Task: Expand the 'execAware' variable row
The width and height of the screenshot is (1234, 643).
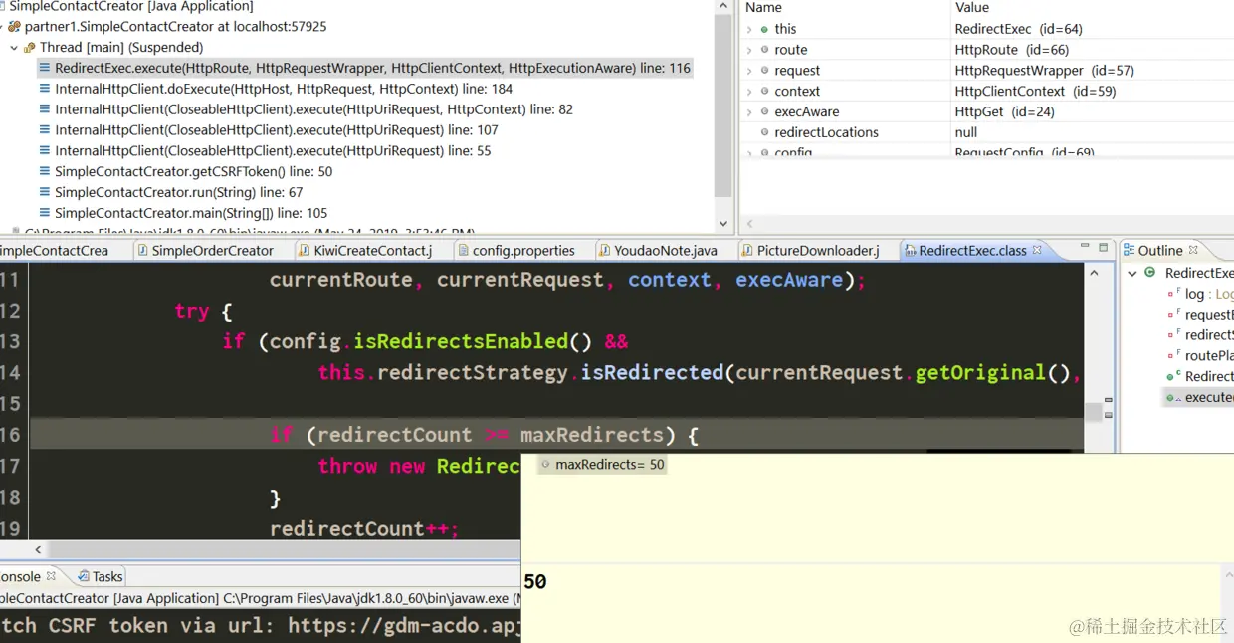Action: [749, 112]
